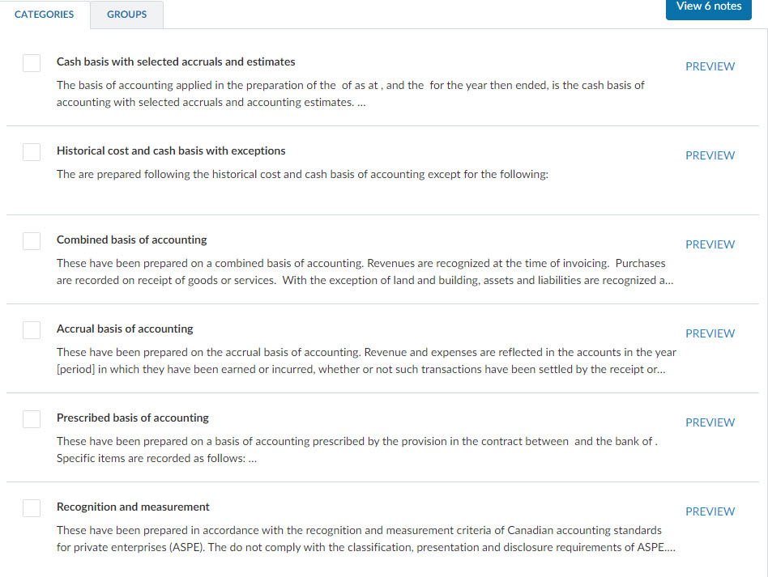This screenshot has width=768, height=577.
Task: Check the Cash basis with selected accruals checkbox
Action: coord(32,63)
